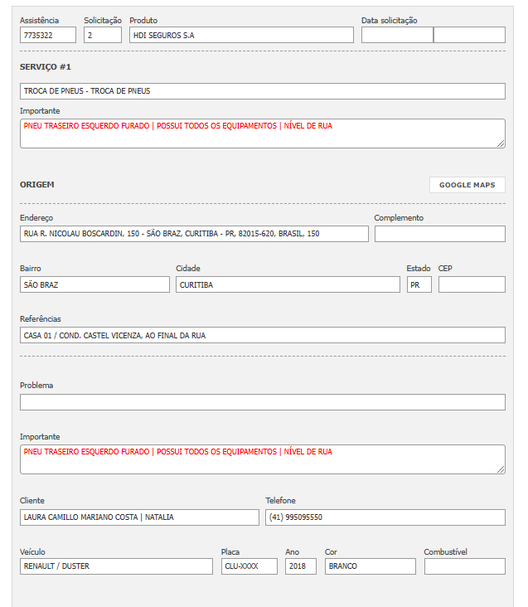The height and width of the screenshot is (607, 528).
Task: Click the empty Problema field
Action: tap(262, 402)
